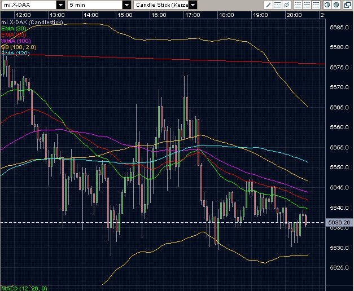Click the 17:00 time axis label
The image size is (354, 291).
tap(193, 15)
